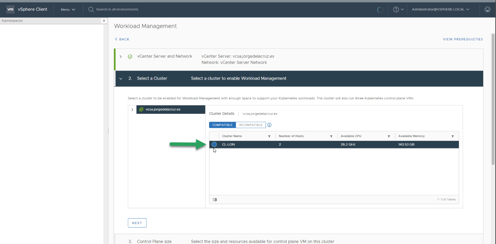Image resolution: width=496 pixels, height=244 pixels.
Task: Switch to the COMPATIBLE tab
Action: click(223, 125)
